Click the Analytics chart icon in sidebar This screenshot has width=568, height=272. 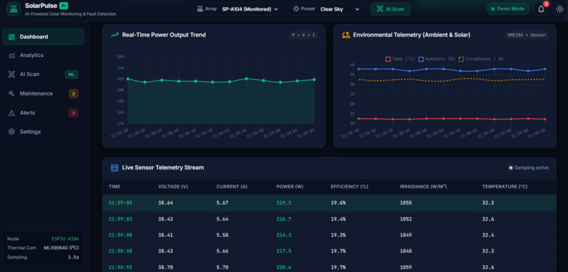point(11,56)
